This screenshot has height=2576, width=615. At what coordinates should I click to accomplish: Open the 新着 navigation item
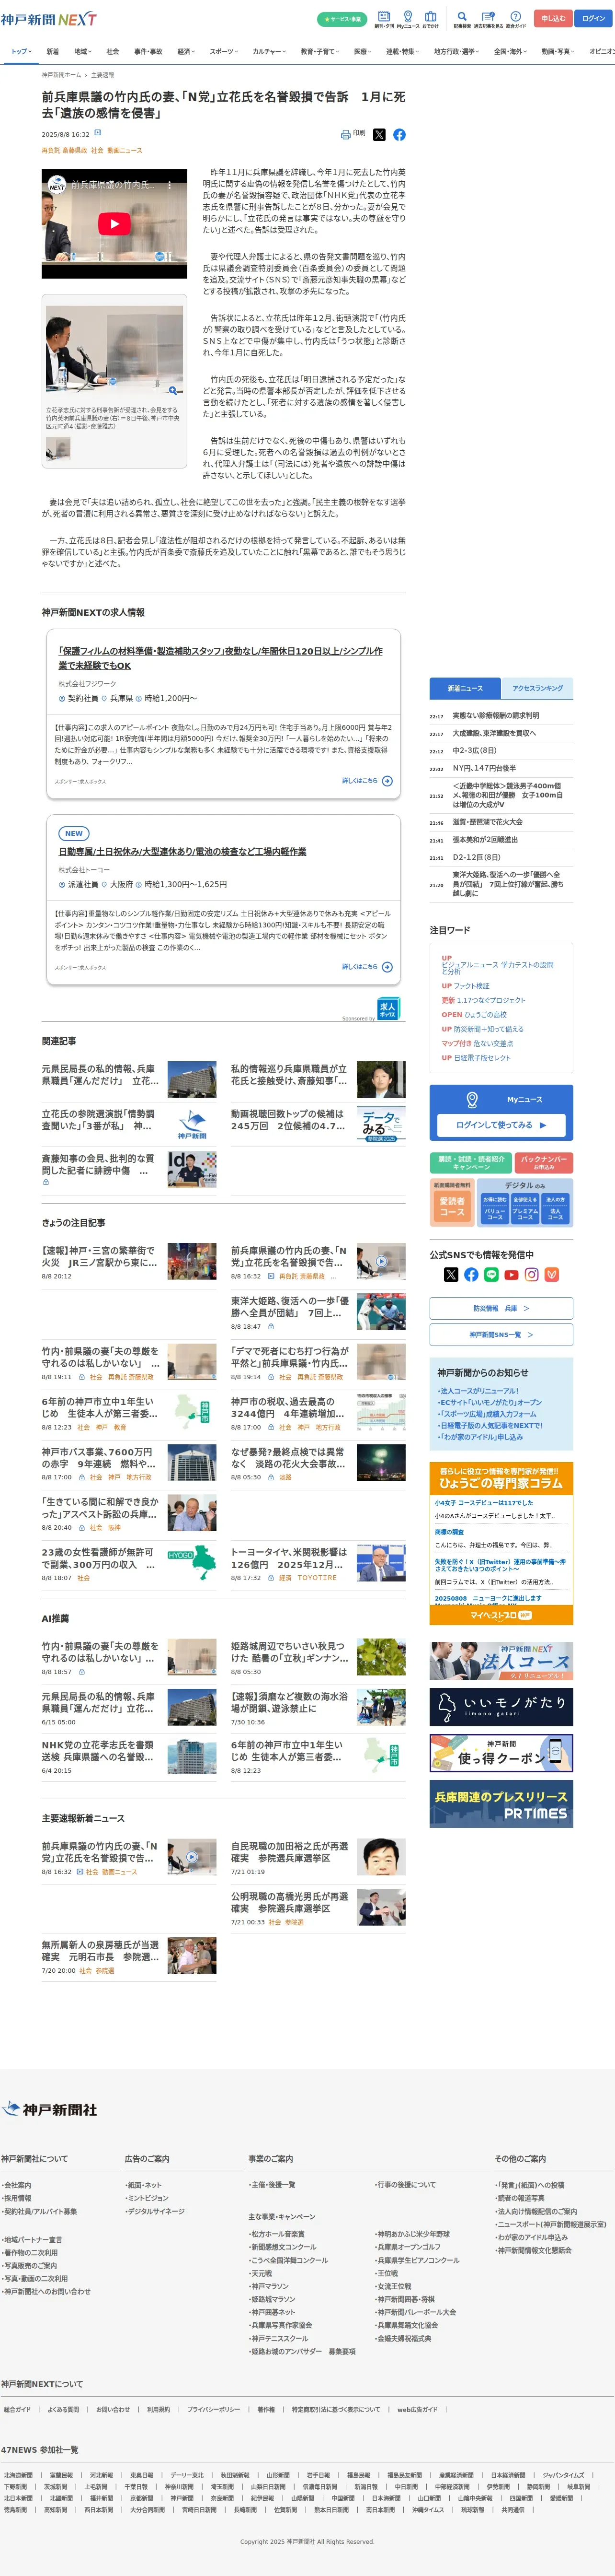coord(52,51)
